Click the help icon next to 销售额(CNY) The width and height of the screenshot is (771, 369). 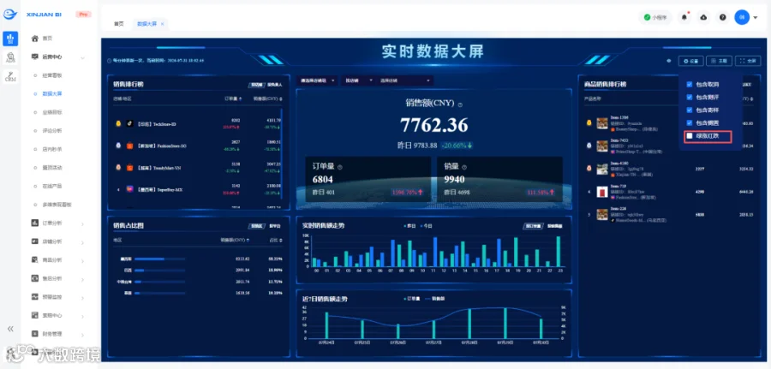coord(460,104)
